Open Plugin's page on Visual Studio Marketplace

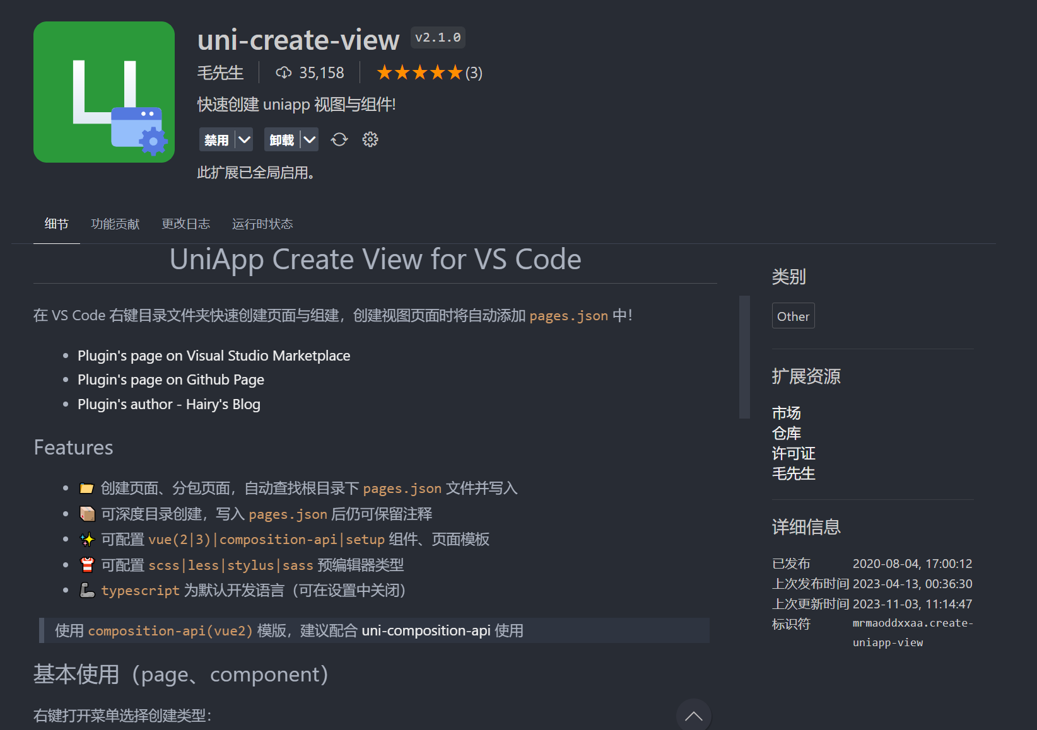(214, 356)
